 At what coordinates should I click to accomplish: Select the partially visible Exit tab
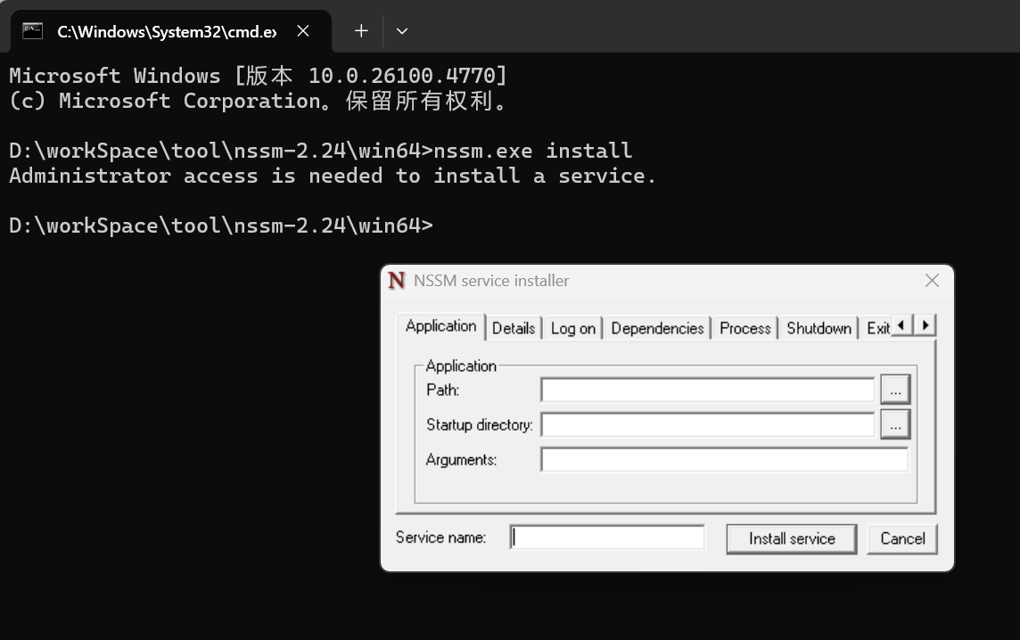tap(877, 328)
